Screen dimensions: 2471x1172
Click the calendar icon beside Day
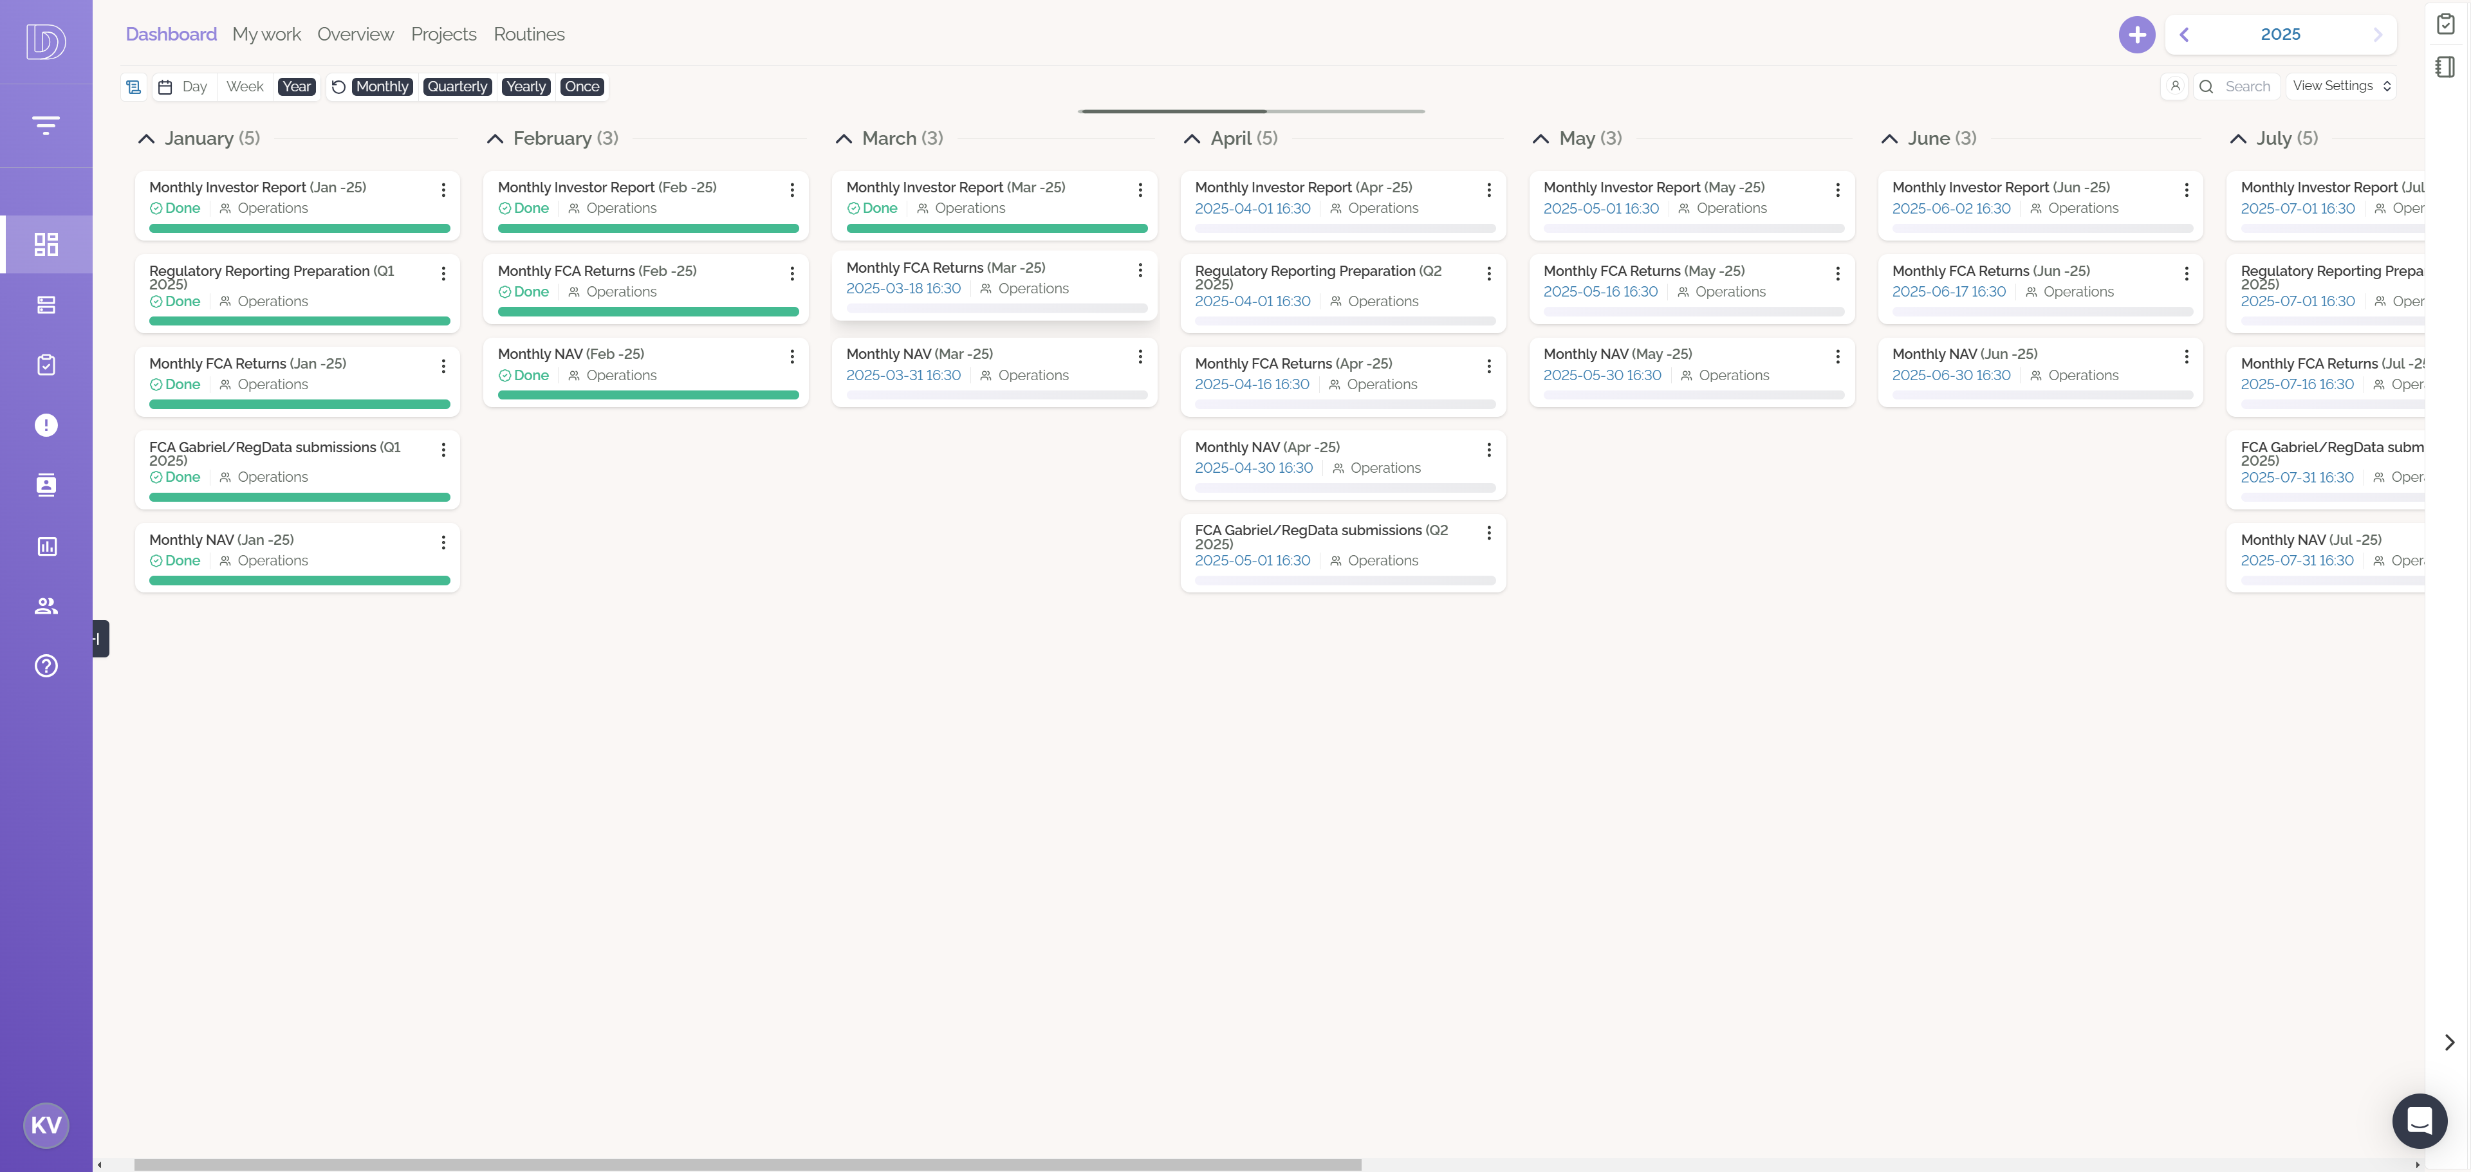tap(165, 86)
